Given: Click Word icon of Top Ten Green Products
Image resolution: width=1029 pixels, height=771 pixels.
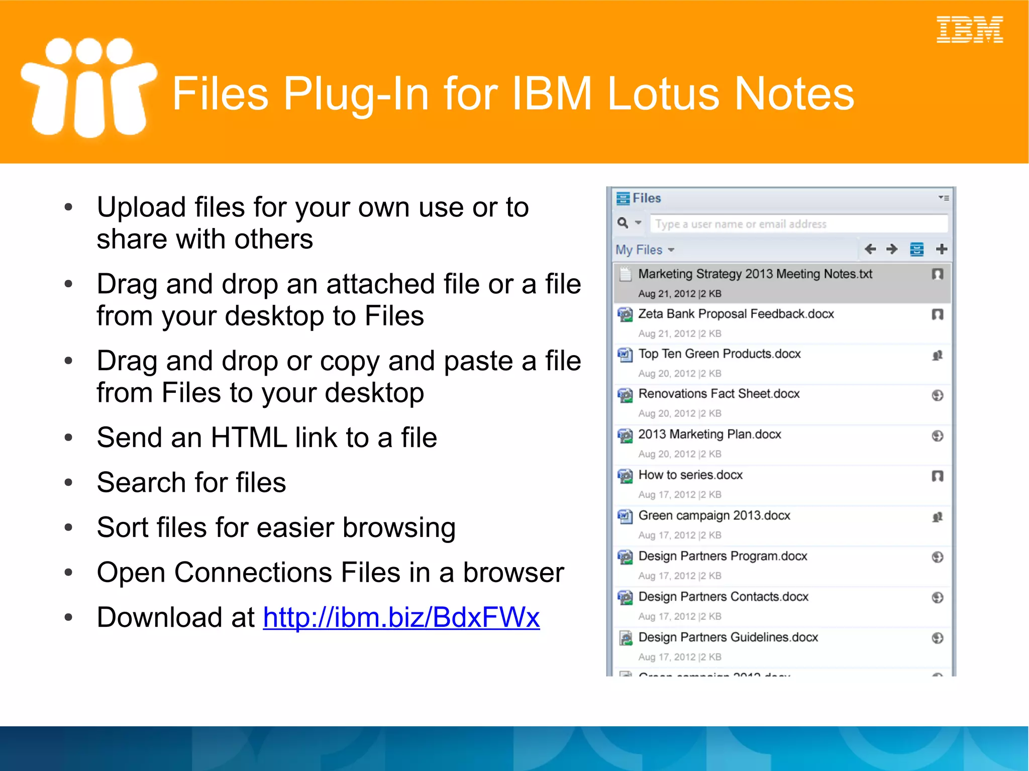Looking at the screenshot, I should tap(625, 355).
